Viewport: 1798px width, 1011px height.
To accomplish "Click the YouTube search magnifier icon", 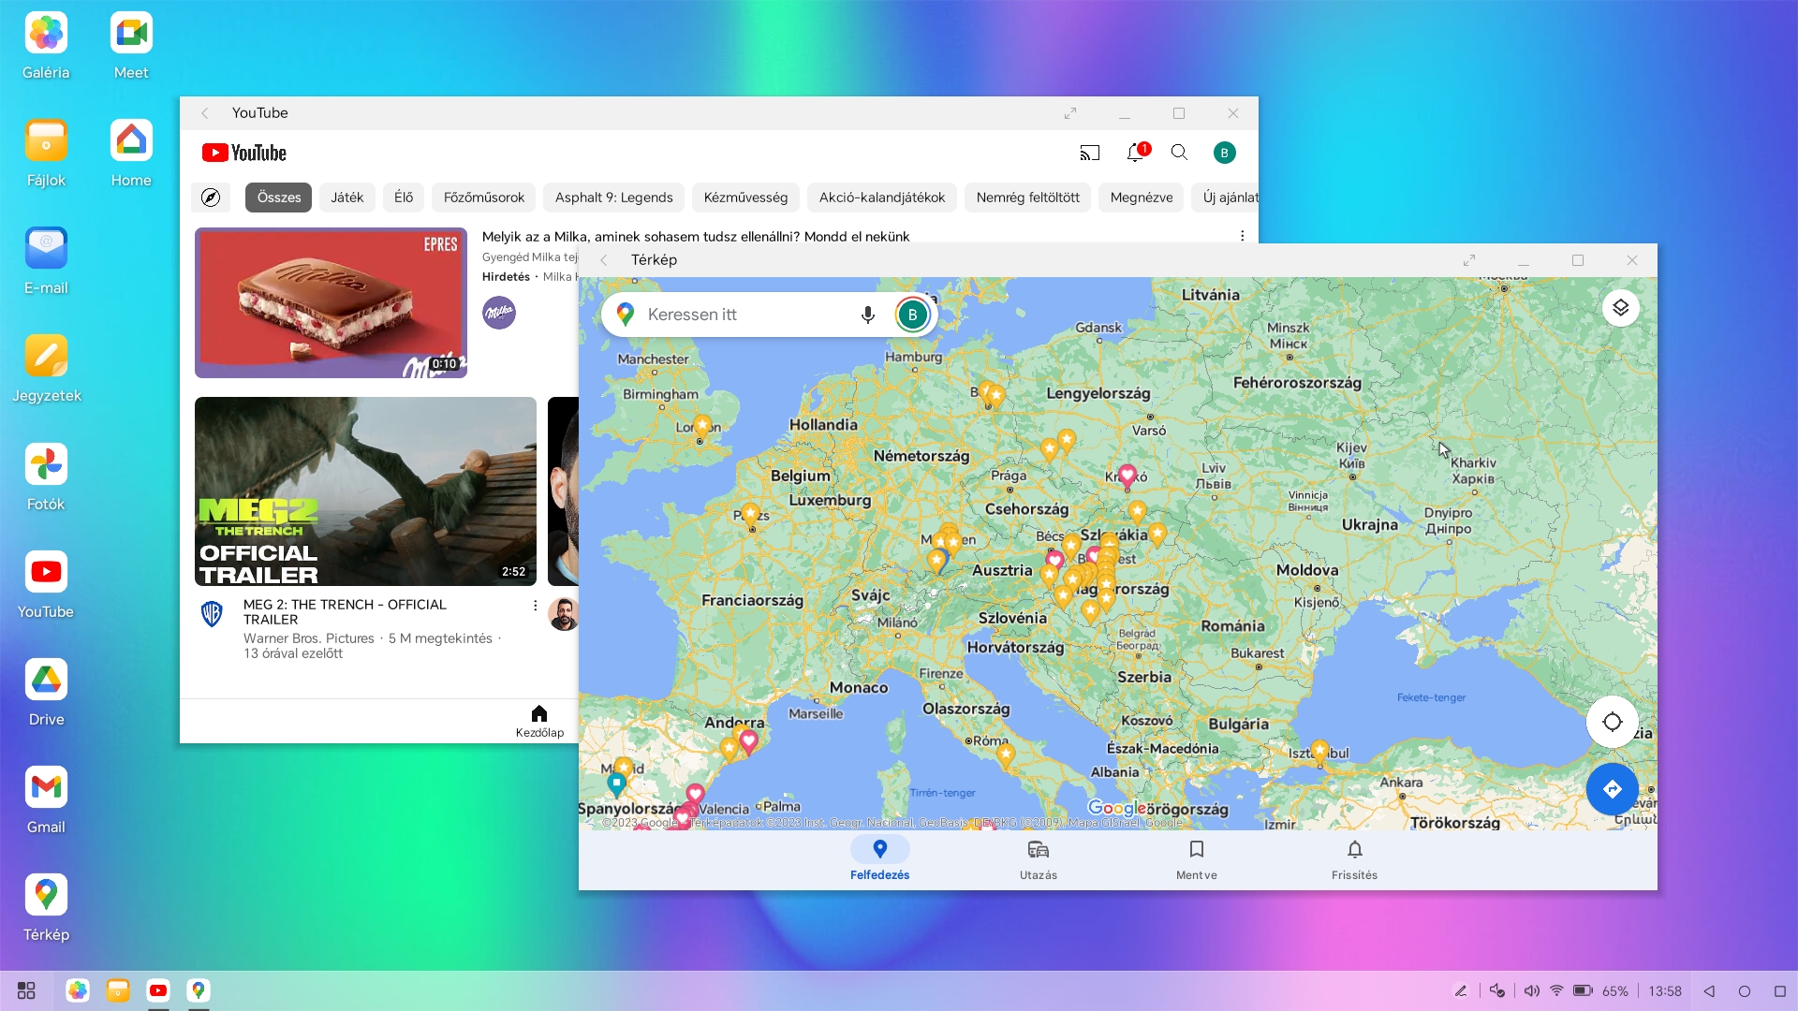I will (x=1179, y=153).
